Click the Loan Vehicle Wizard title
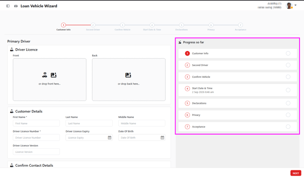 pyautogui.click(x=39, y=6)
